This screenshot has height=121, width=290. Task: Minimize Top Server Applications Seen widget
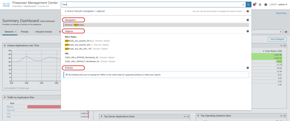185,116
